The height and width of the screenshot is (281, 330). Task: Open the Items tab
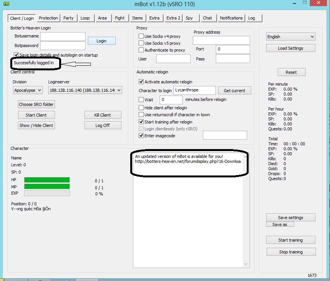pos(137,18)
